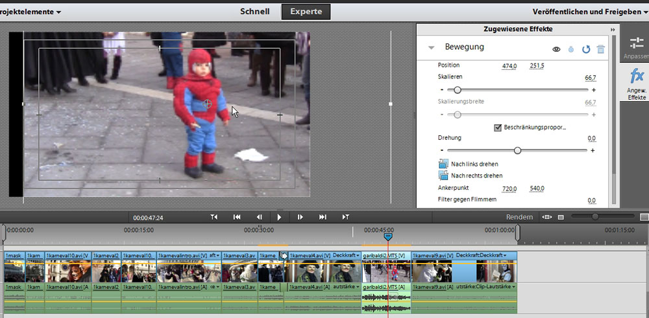649x318 pixels.
Task: Play the video in the monitor
Action: [279, 217]
